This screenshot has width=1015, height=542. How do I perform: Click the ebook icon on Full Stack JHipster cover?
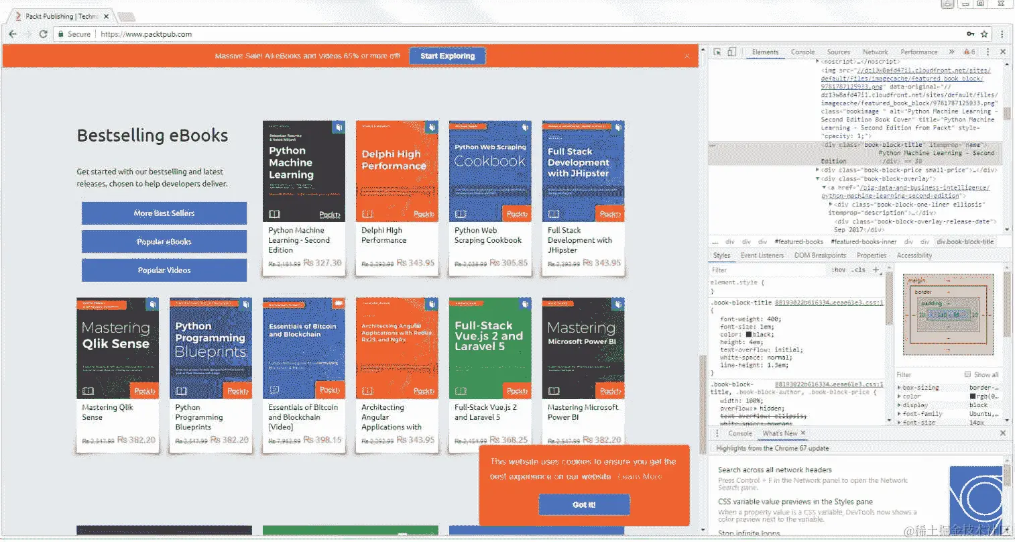pos(619,127)
